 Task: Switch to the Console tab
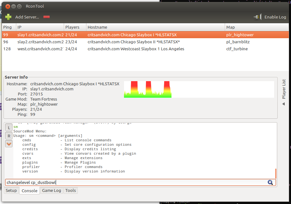(x=29, y=191)
